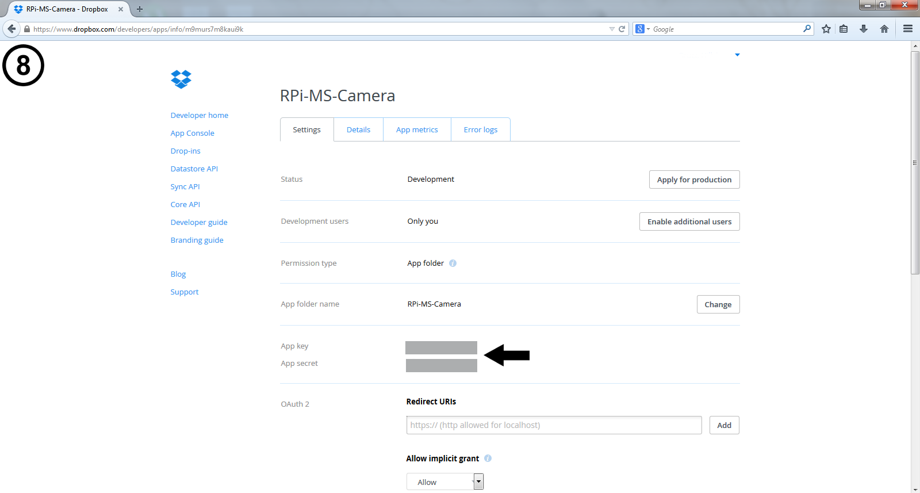The width and height of the screenshot is (920, 493).
Task: Go back with the browser back arrow
Action: click(x=11, y=29)
